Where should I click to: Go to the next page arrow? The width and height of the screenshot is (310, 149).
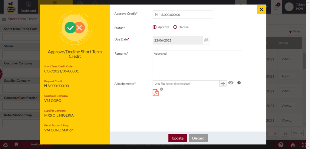tap(275, 133)
